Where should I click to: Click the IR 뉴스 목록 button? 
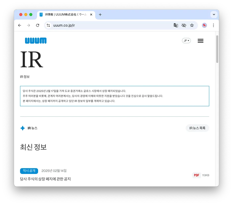[197, 128]
